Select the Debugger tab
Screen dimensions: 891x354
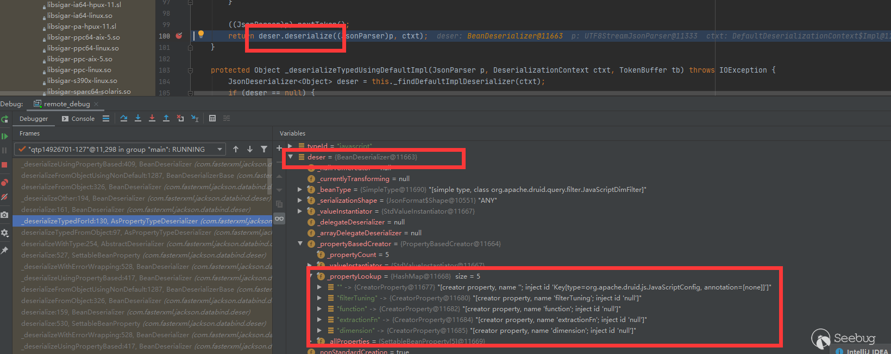coord(34,119)
